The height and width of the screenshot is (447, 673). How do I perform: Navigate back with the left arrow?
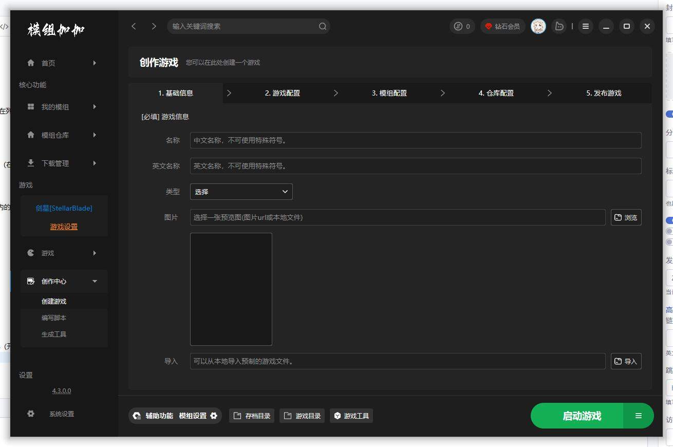[x=134, y=26]
